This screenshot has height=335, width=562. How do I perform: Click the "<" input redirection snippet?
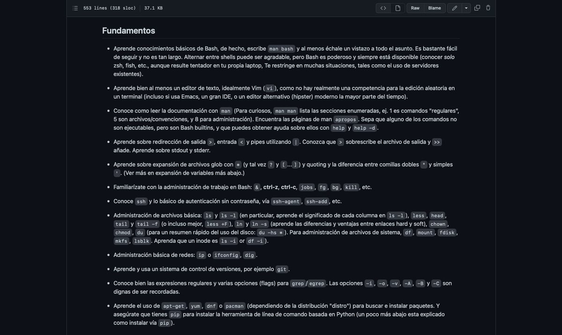242,142
